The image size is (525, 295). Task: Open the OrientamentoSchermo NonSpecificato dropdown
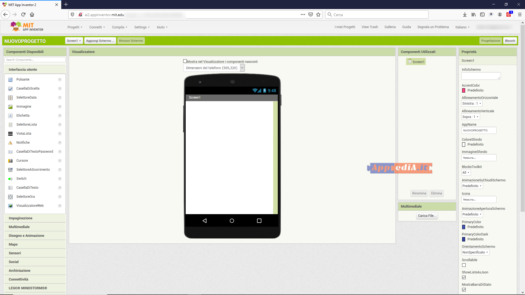[x=475, y=252]
